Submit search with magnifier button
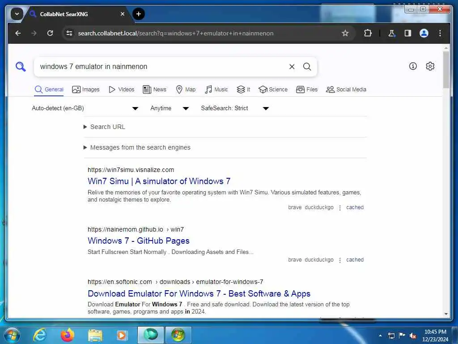The image size is (458, 344). coord(307,67)
